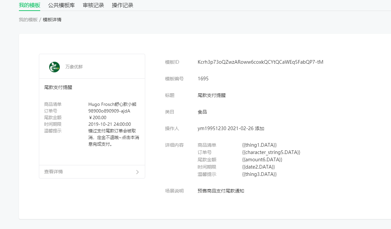391x229 pixels.
Task: Click the 场景说明 field label
Action: point(174,191)
